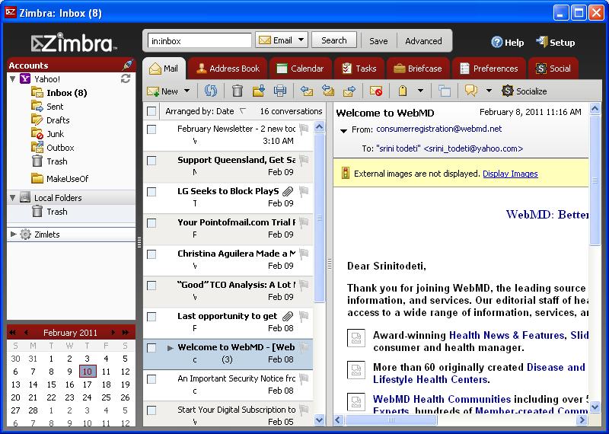Viewport: 609px width, 434px height.
Task: Open Advanced search
Action: (x=423, y=41)
